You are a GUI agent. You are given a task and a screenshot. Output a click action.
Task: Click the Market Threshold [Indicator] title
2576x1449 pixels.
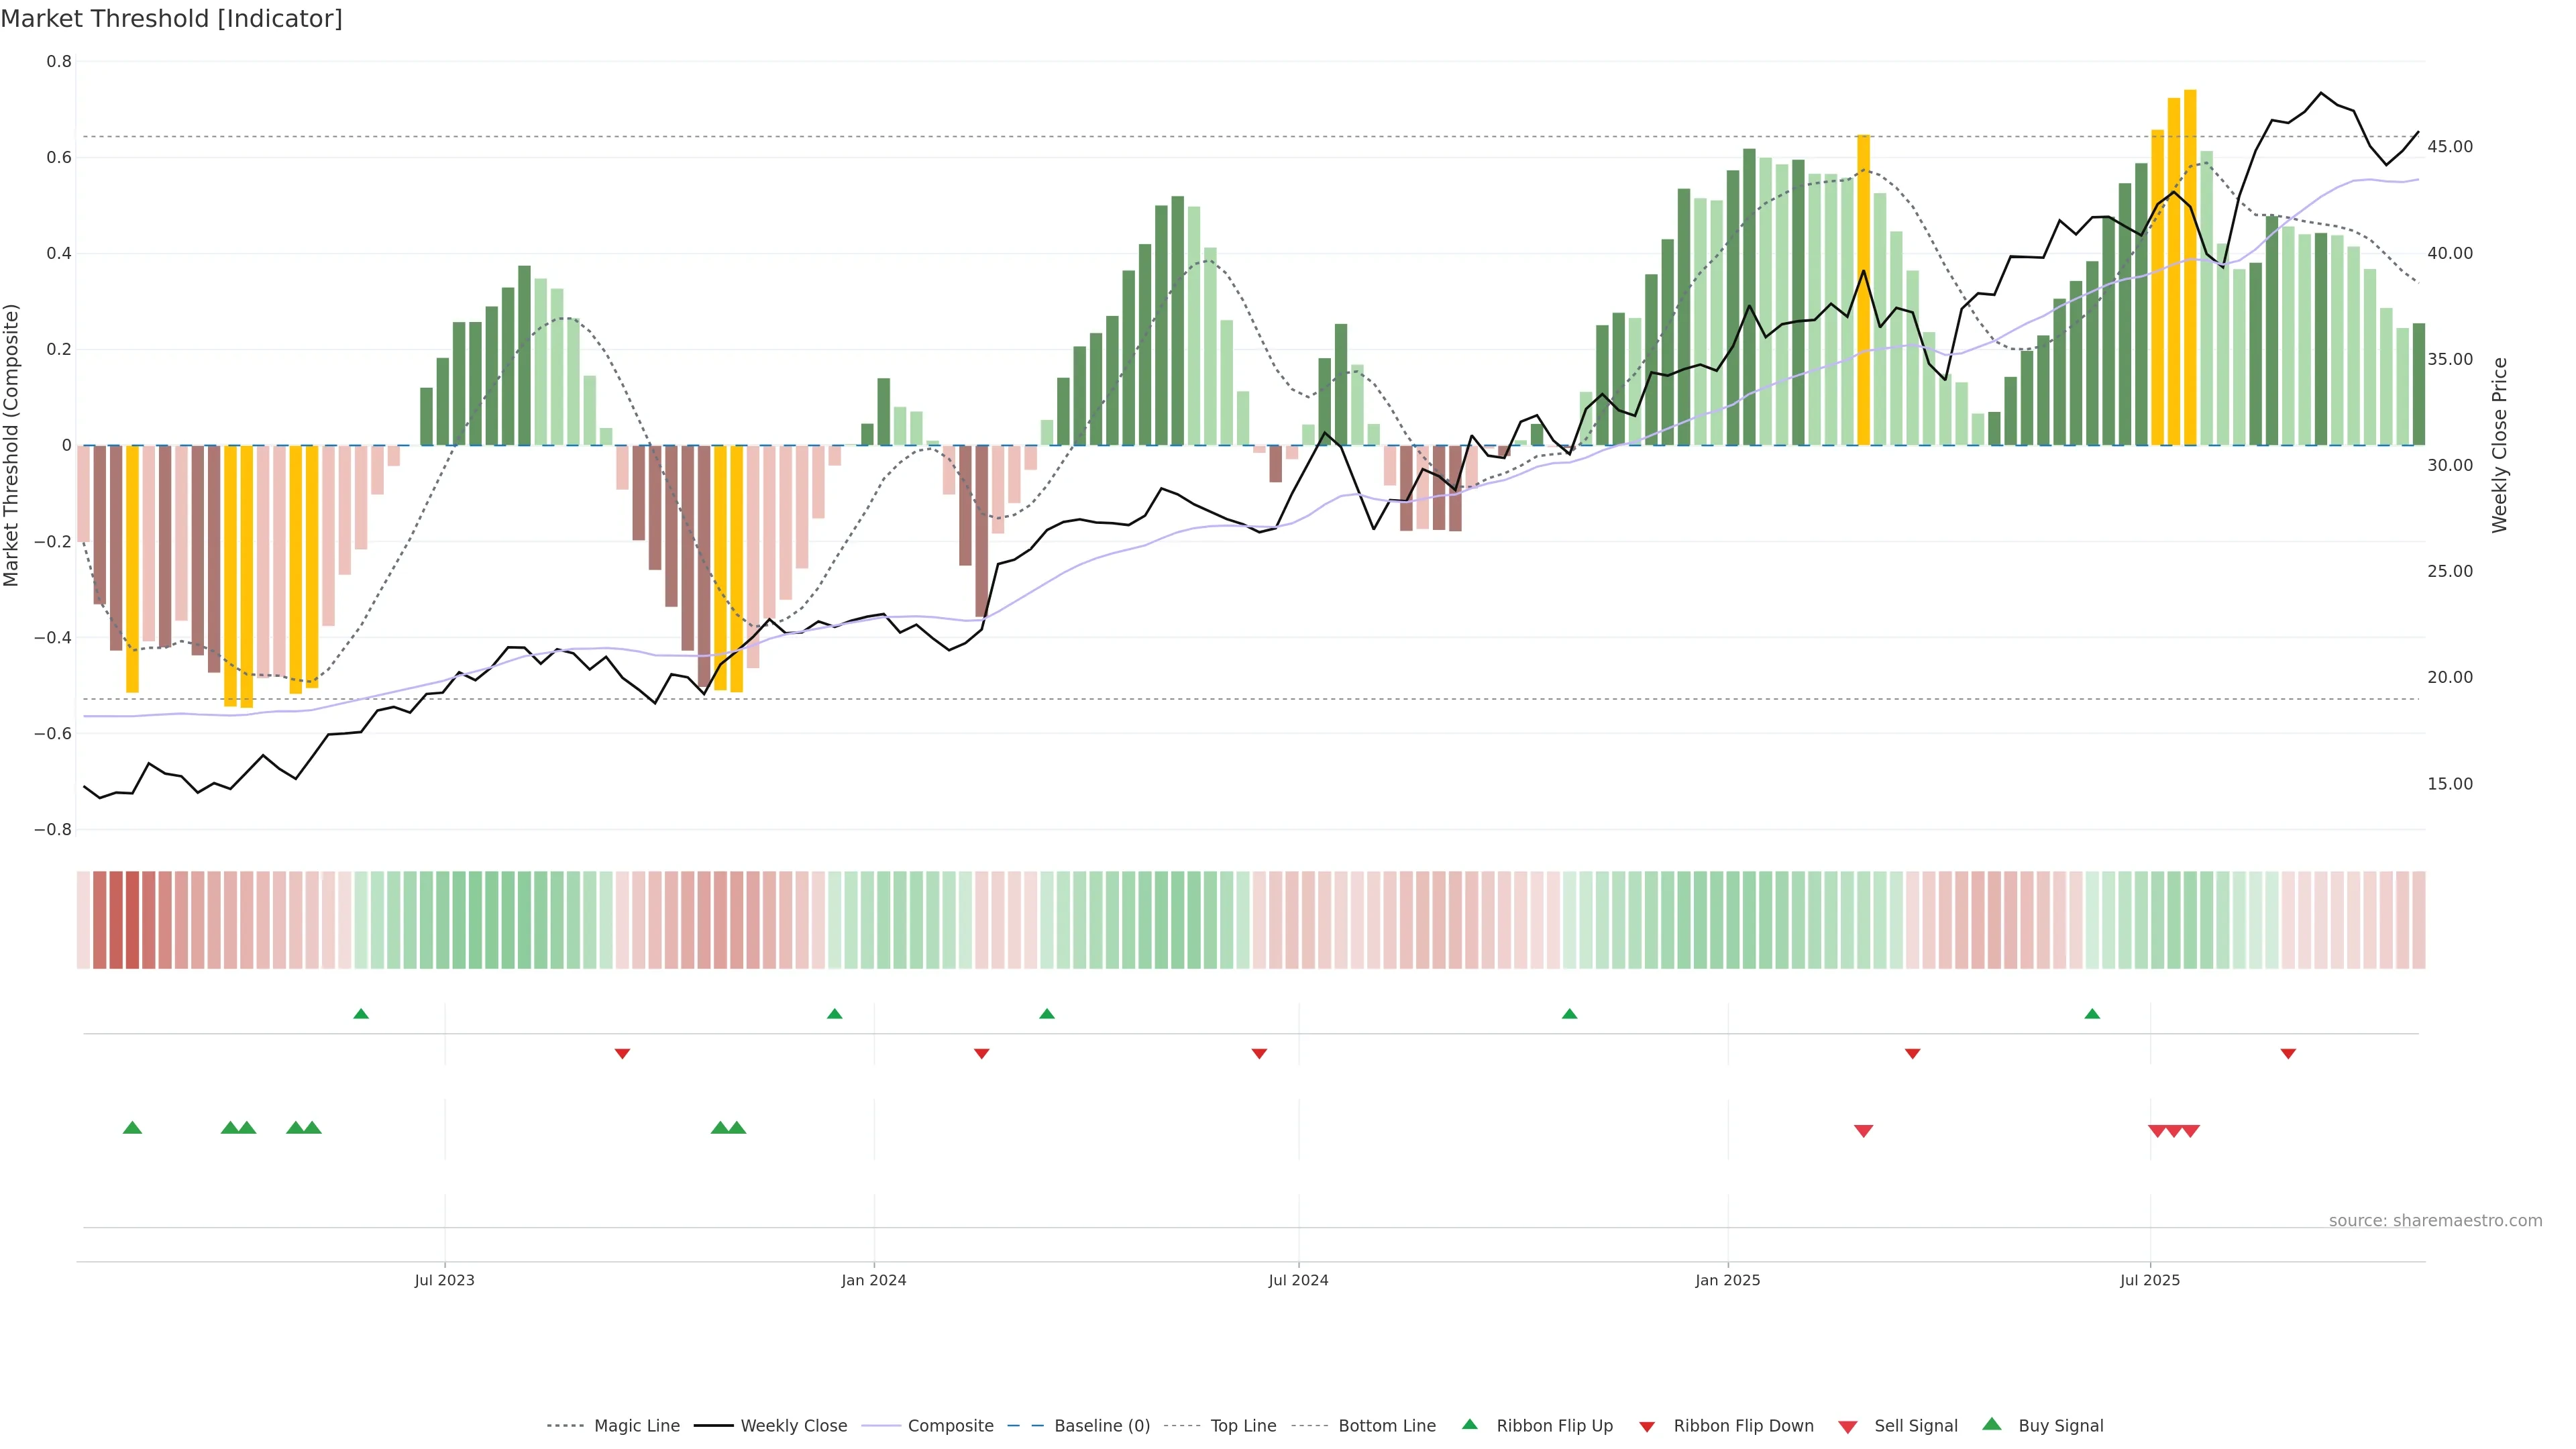coord(171,19)
